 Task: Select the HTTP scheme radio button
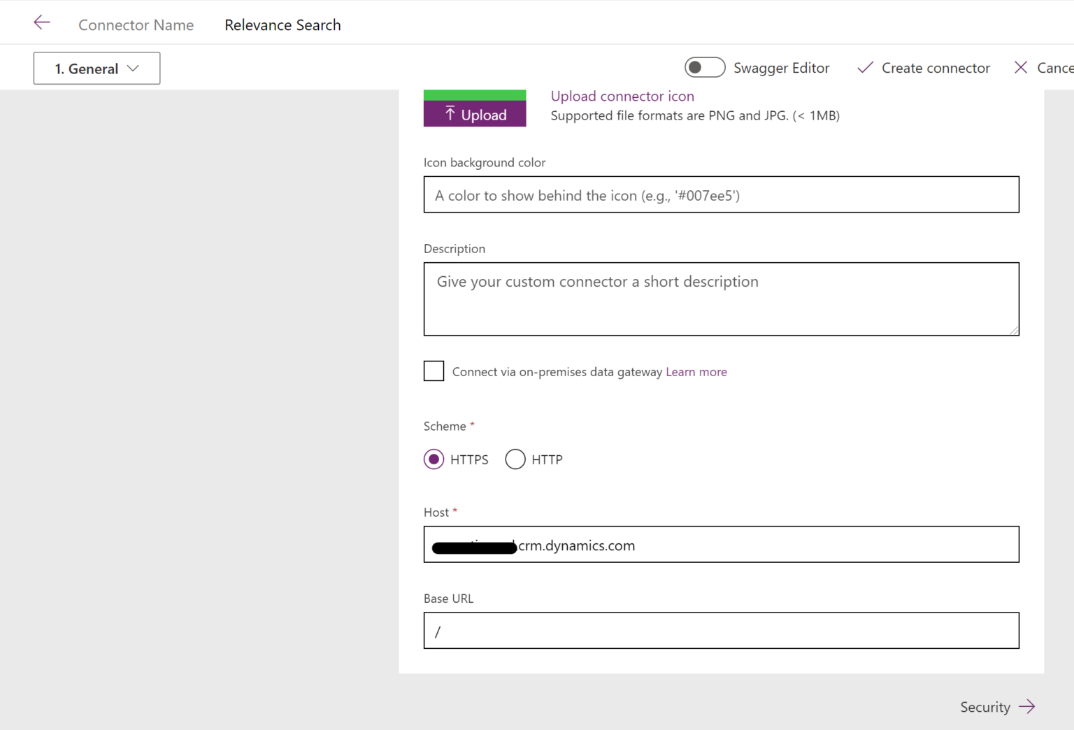click(x=515, y=459)
